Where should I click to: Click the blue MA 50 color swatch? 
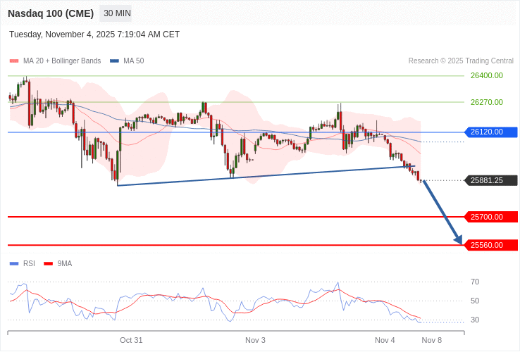[114, 61]
